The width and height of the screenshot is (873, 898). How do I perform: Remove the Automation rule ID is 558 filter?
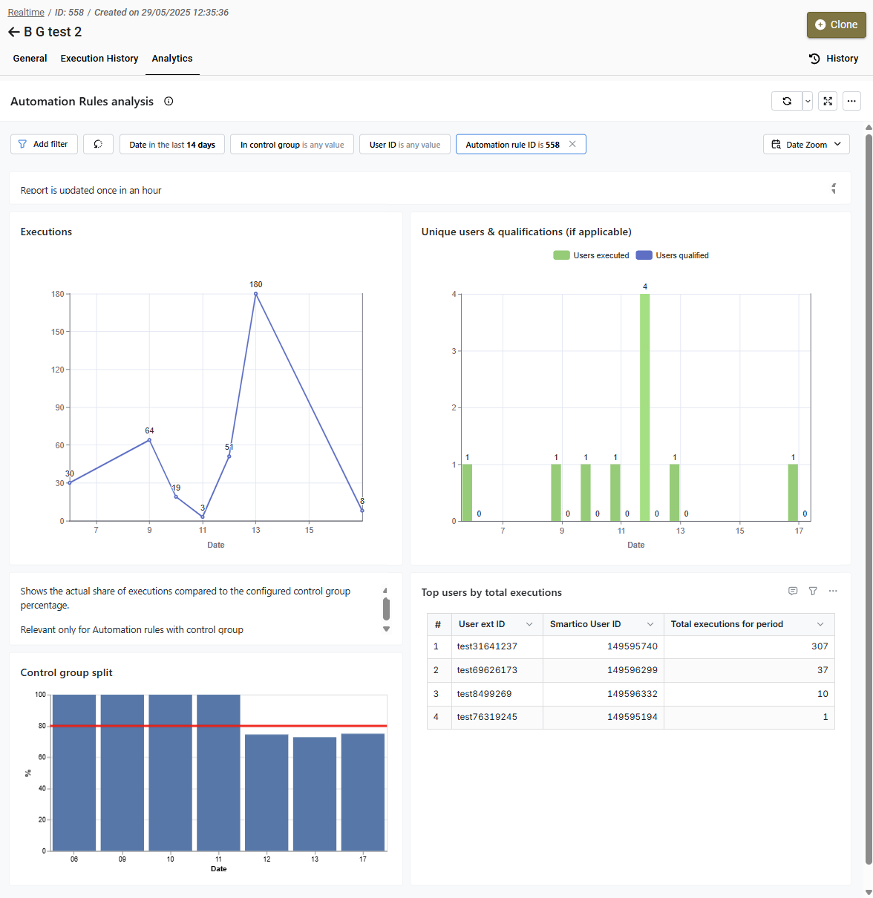[572, 144]
